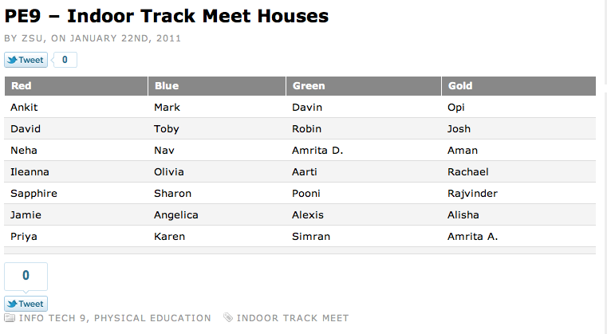Click the top tweet count bubble
The width and height of the screenshot is (607, 334).
[x=65, y=60]
